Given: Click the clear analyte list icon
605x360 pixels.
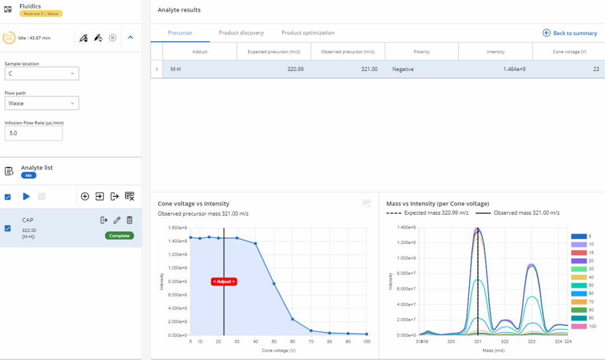Looking at the screenshot, I should click(x=129, y=196).
